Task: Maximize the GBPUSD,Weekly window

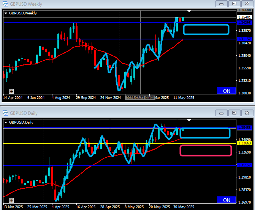Action: [234, 4]
